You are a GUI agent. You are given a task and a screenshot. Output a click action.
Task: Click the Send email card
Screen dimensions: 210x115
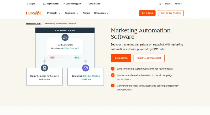(86, 77)
